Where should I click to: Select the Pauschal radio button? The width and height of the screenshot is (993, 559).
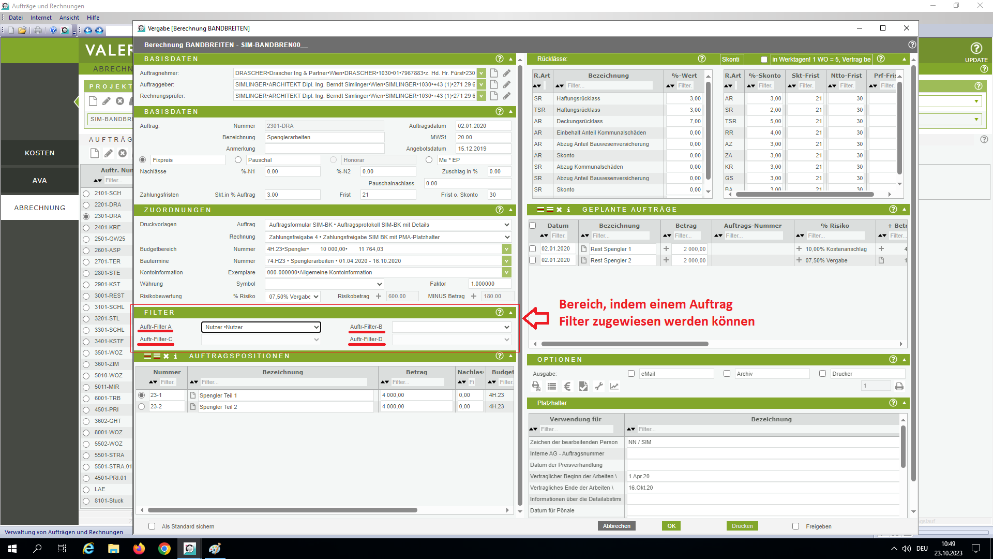click(x=238, y=160)
